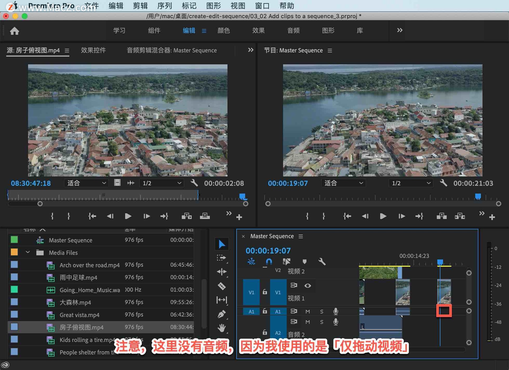Open Program monitor button editor plus
This screenshot has height=370, width=509.
pos(492,217)
